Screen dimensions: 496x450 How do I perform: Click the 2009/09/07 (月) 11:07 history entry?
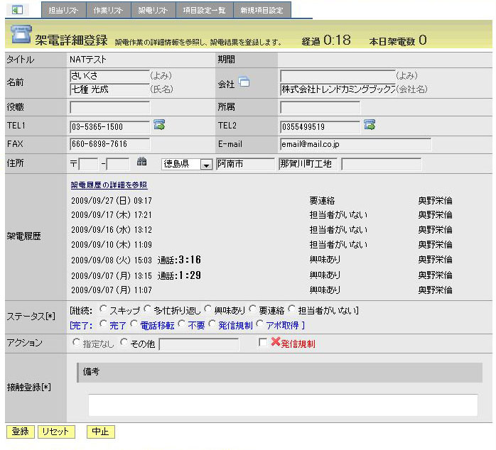(x=112, y=290)
